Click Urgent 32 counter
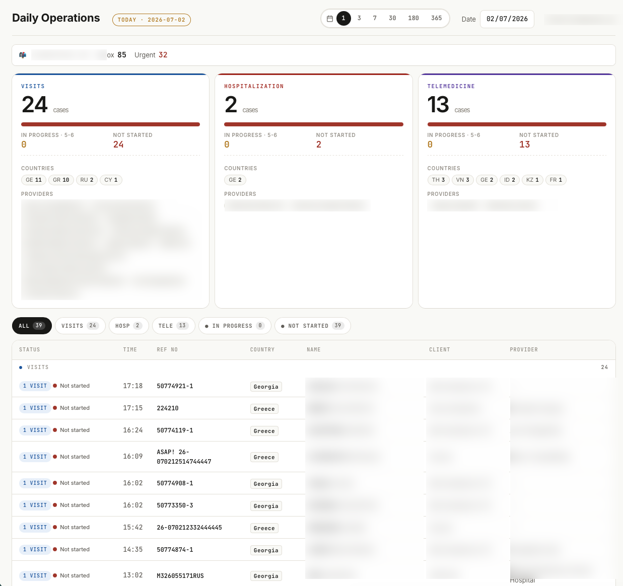 coord(151,55)
